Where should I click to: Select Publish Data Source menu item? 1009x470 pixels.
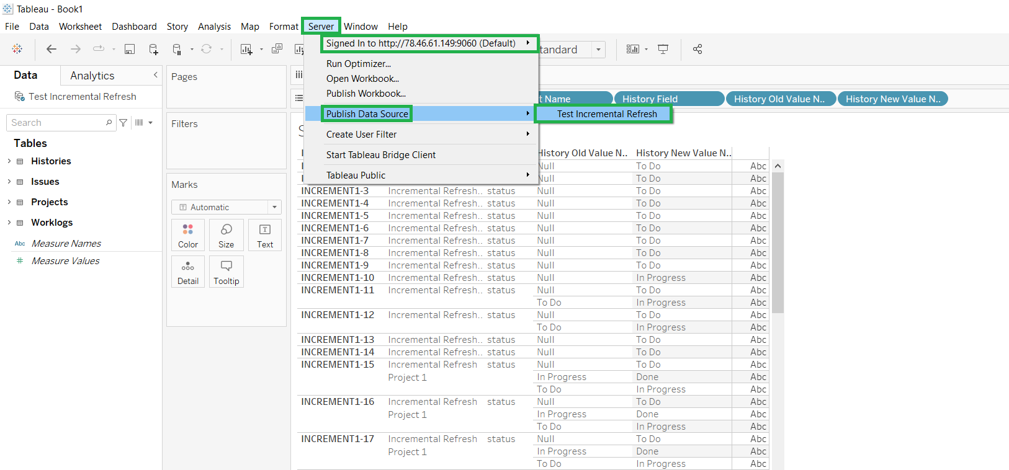(421, 114)
